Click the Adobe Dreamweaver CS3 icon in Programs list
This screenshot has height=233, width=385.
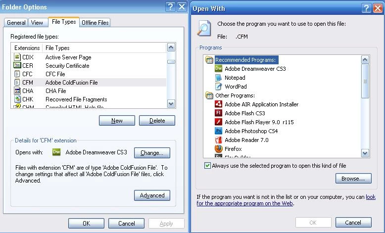[218, 68]
